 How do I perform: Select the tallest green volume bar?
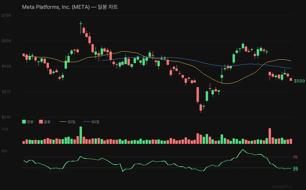click(81, 135)
